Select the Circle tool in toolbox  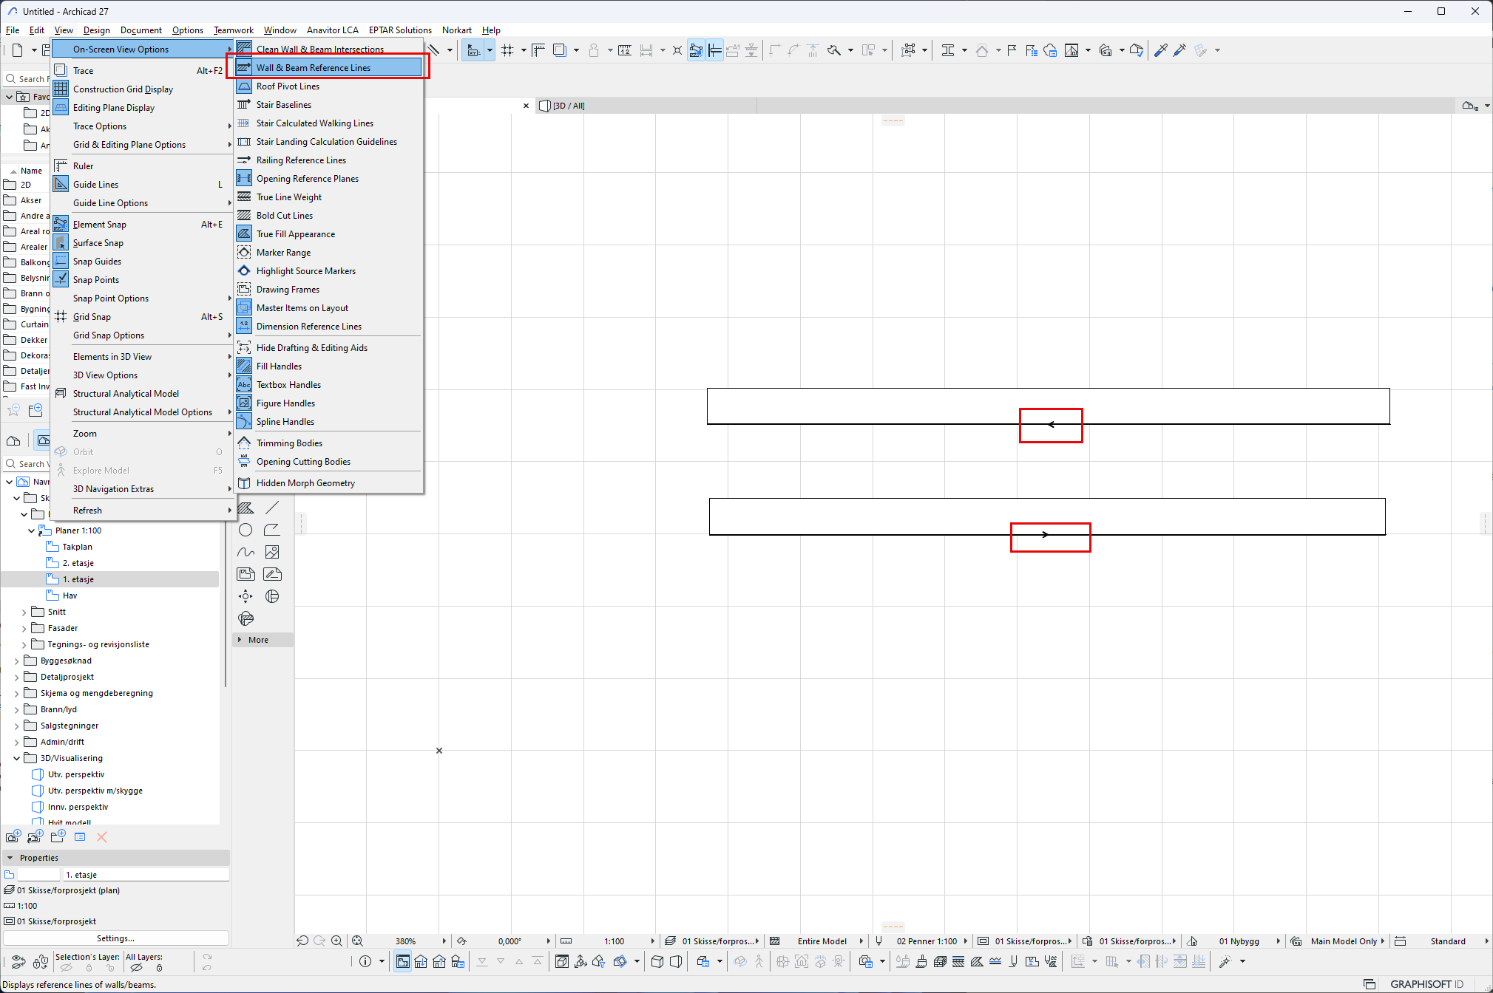pyautogui.click(x=246, y=530)
